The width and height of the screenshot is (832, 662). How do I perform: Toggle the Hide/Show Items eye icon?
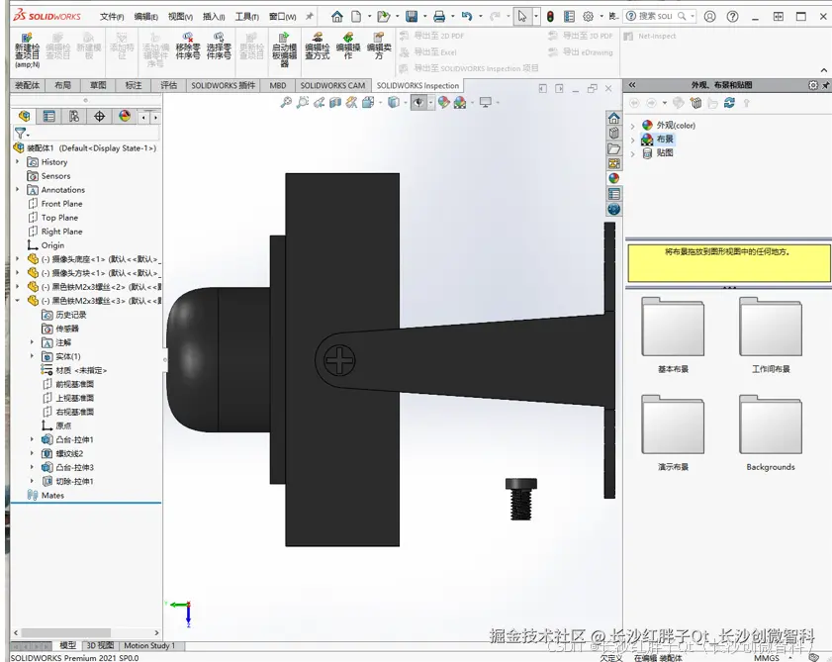tap(418, 103)
